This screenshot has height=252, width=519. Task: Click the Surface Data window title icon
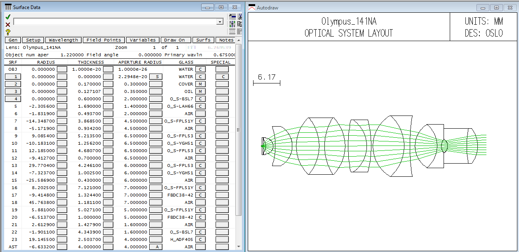point(8,7)
